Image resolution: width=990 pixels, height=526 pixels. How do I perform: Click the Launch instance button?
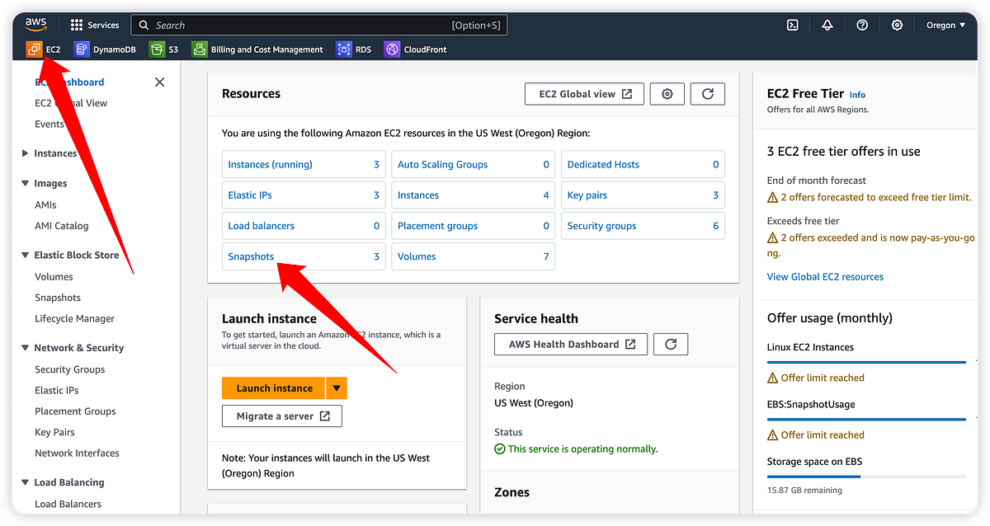[x=273, y=387]
